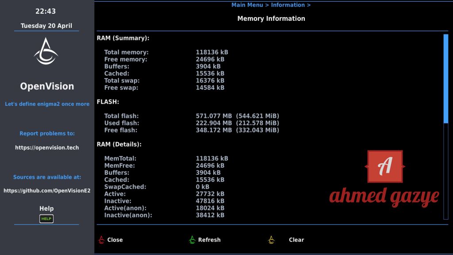
Task: Select the 0 kB SwapCached value
Action: coord(203,187)
